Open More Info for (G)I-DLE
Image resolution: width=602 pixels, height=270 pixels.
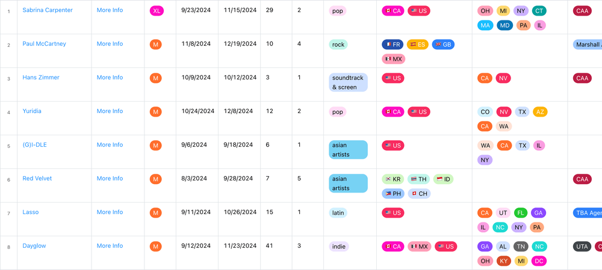click(x=110, y=145)
